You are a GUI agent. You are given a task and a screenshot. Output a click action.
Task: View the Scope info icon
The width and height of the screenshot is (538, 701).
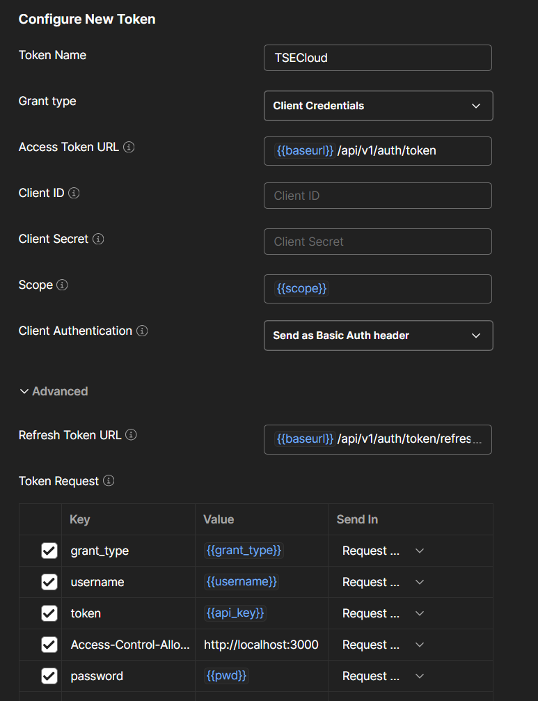tap(61, 285)
